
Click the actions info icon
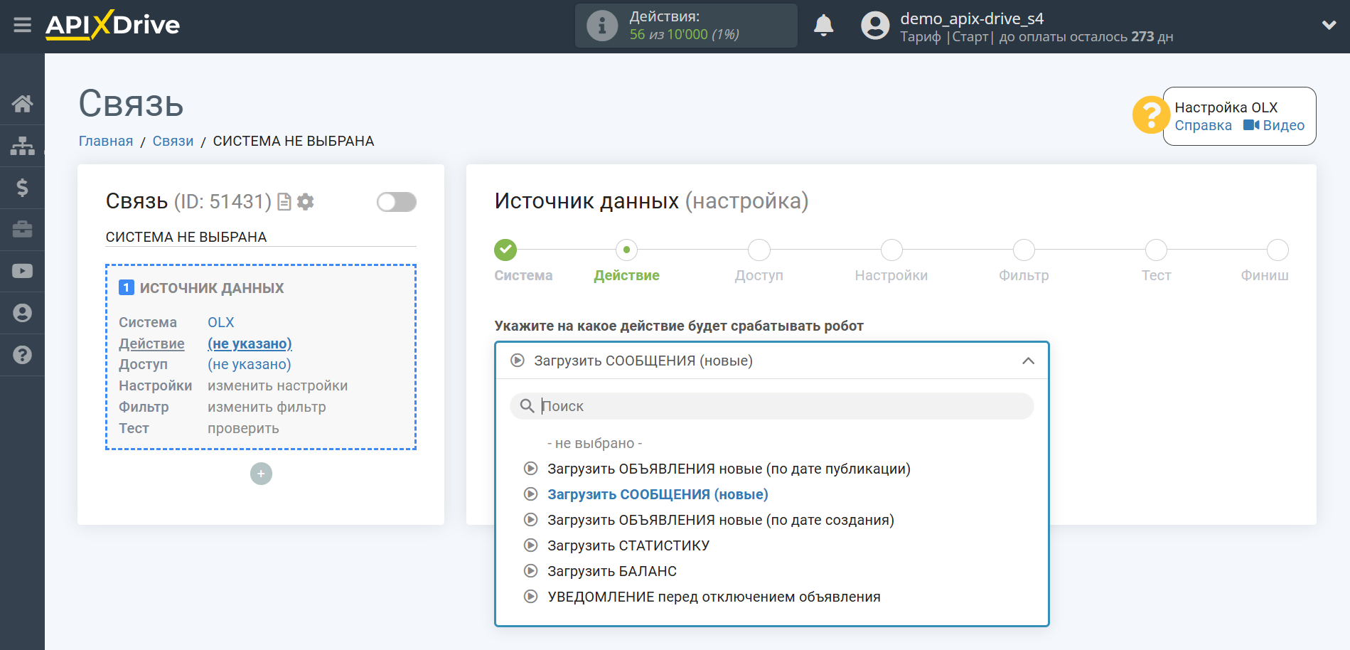pos(601,26)
